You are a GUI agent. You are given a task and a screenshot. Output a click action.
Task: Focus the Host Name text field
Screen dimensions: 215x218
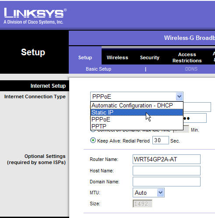coord(166,171)
